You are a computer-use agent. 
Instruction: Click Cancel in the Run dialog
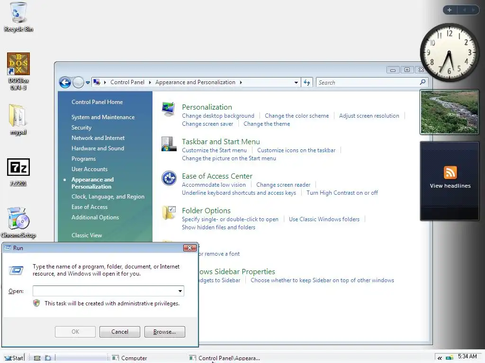click(x=120, y=332)
